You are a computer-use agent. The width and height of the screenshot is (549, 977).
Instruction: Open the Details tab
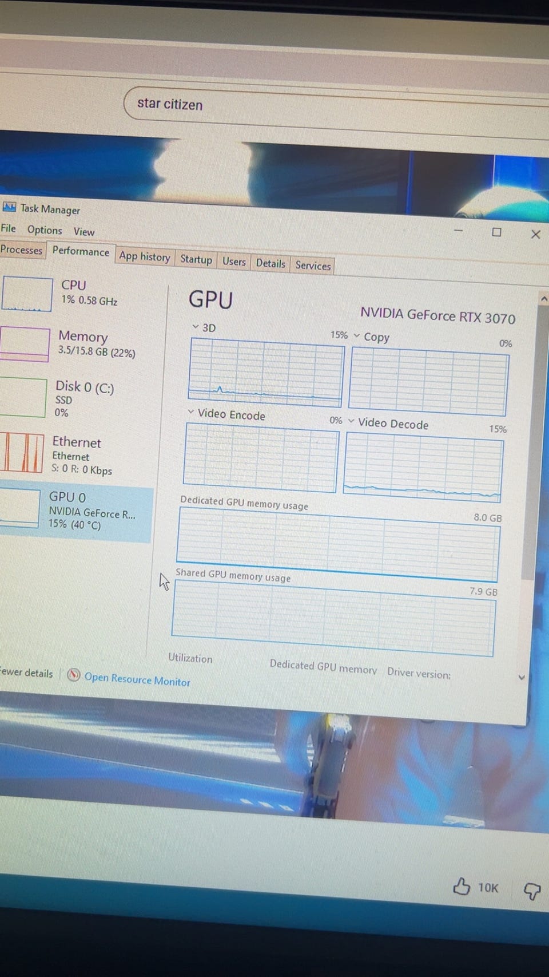(270, 263)
